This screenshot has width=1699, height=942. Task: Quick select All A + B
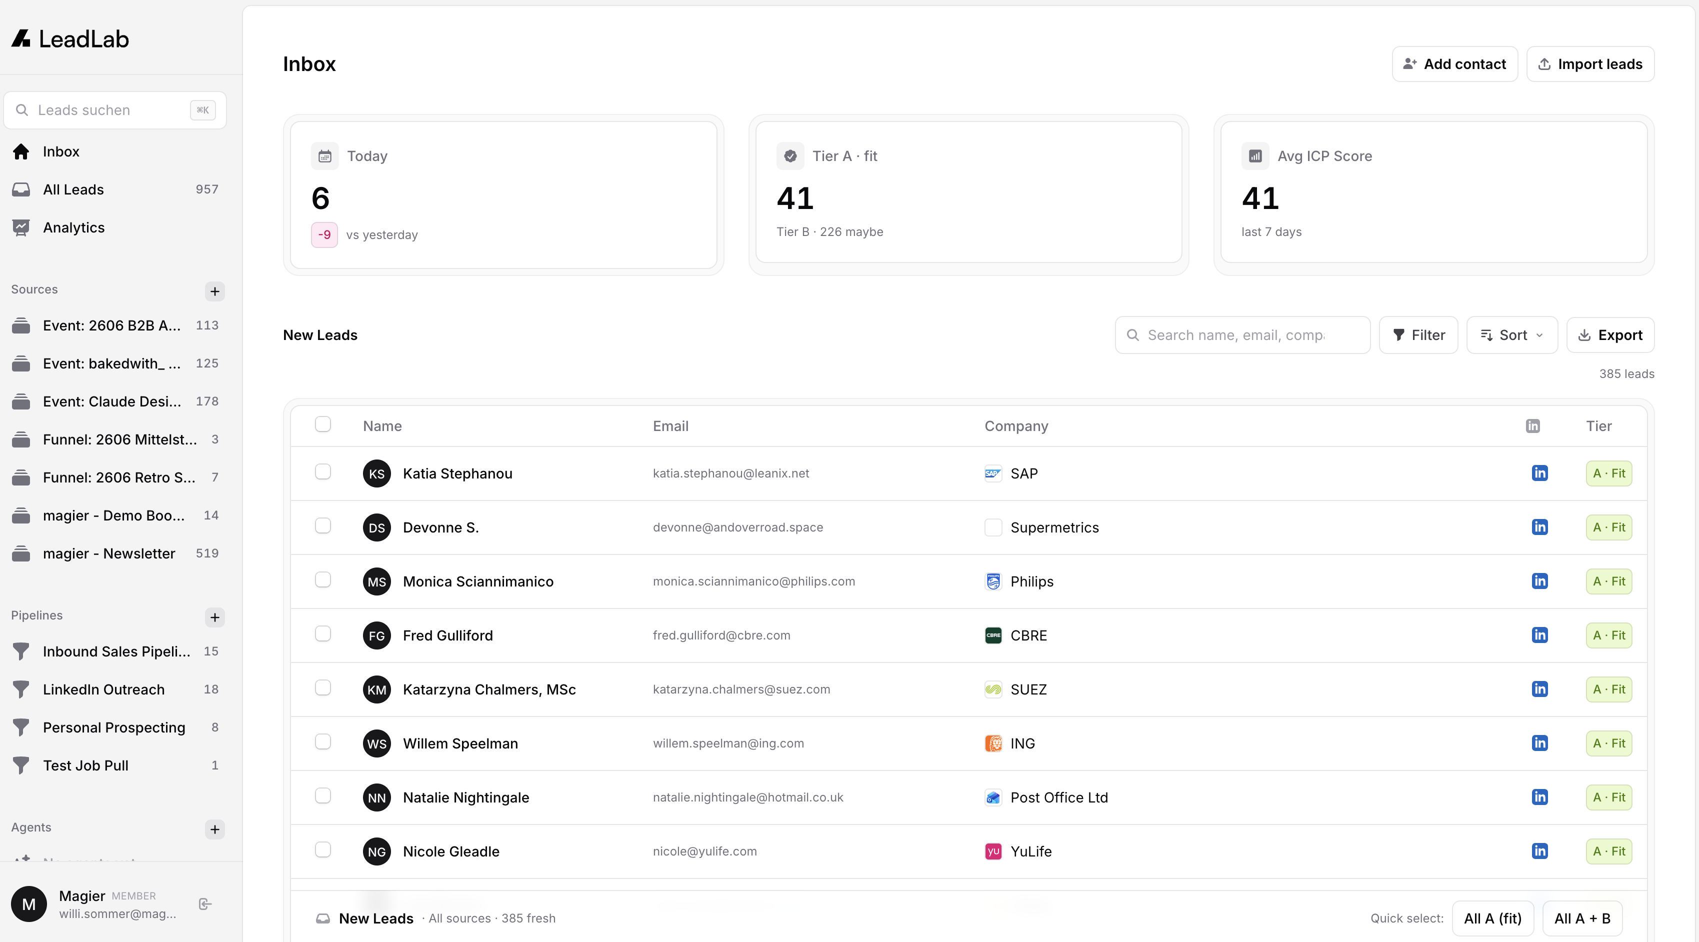[x=1581, y=919]
